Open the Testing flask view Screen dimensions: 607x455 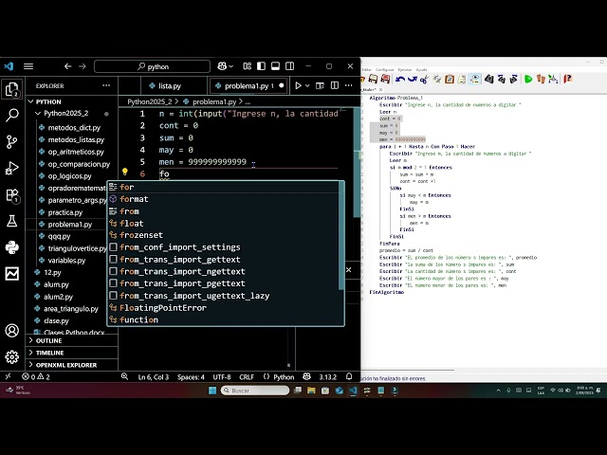(12, 221)
